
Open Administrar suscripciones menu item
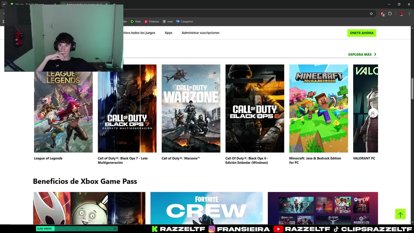tap(201, 33)
